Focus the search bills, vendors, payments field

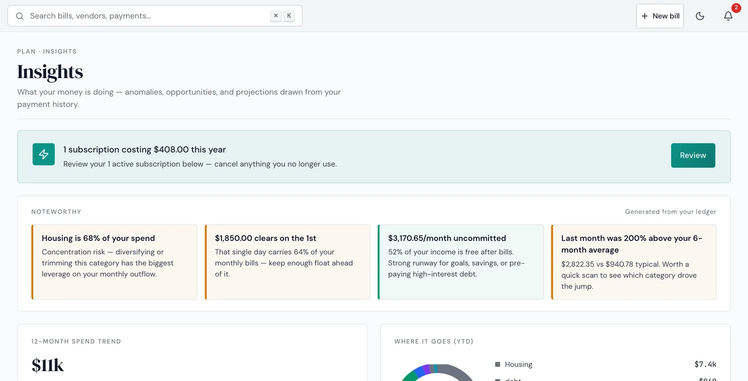[x=155, y=16]
